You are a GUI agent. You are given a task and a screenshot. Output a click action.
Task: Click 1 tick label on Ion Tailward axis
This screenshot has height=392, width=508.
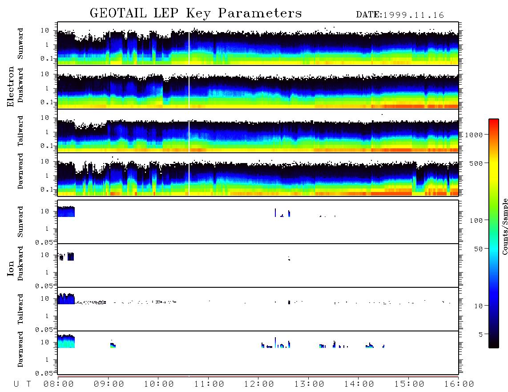pos(47,316)
